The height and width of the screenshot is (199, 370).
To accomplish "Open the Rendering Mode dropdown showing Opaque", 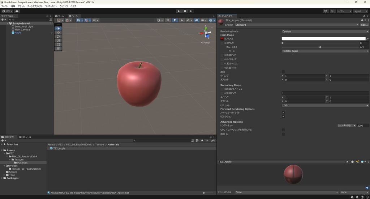I will click(325, 31).
